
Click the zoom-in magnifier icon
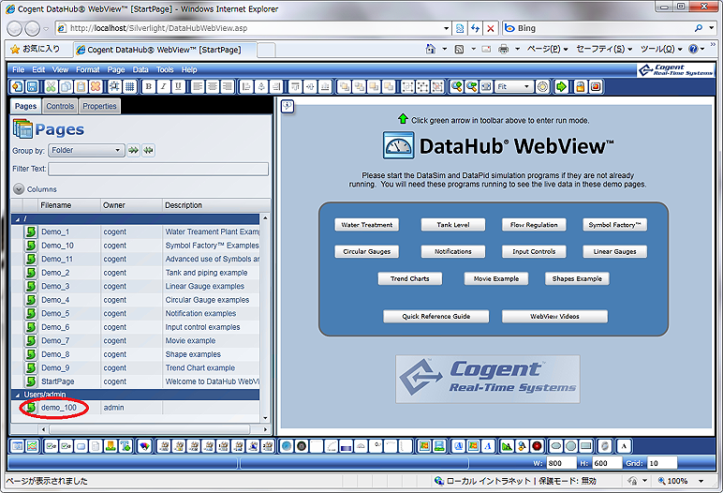pos(456,86)
